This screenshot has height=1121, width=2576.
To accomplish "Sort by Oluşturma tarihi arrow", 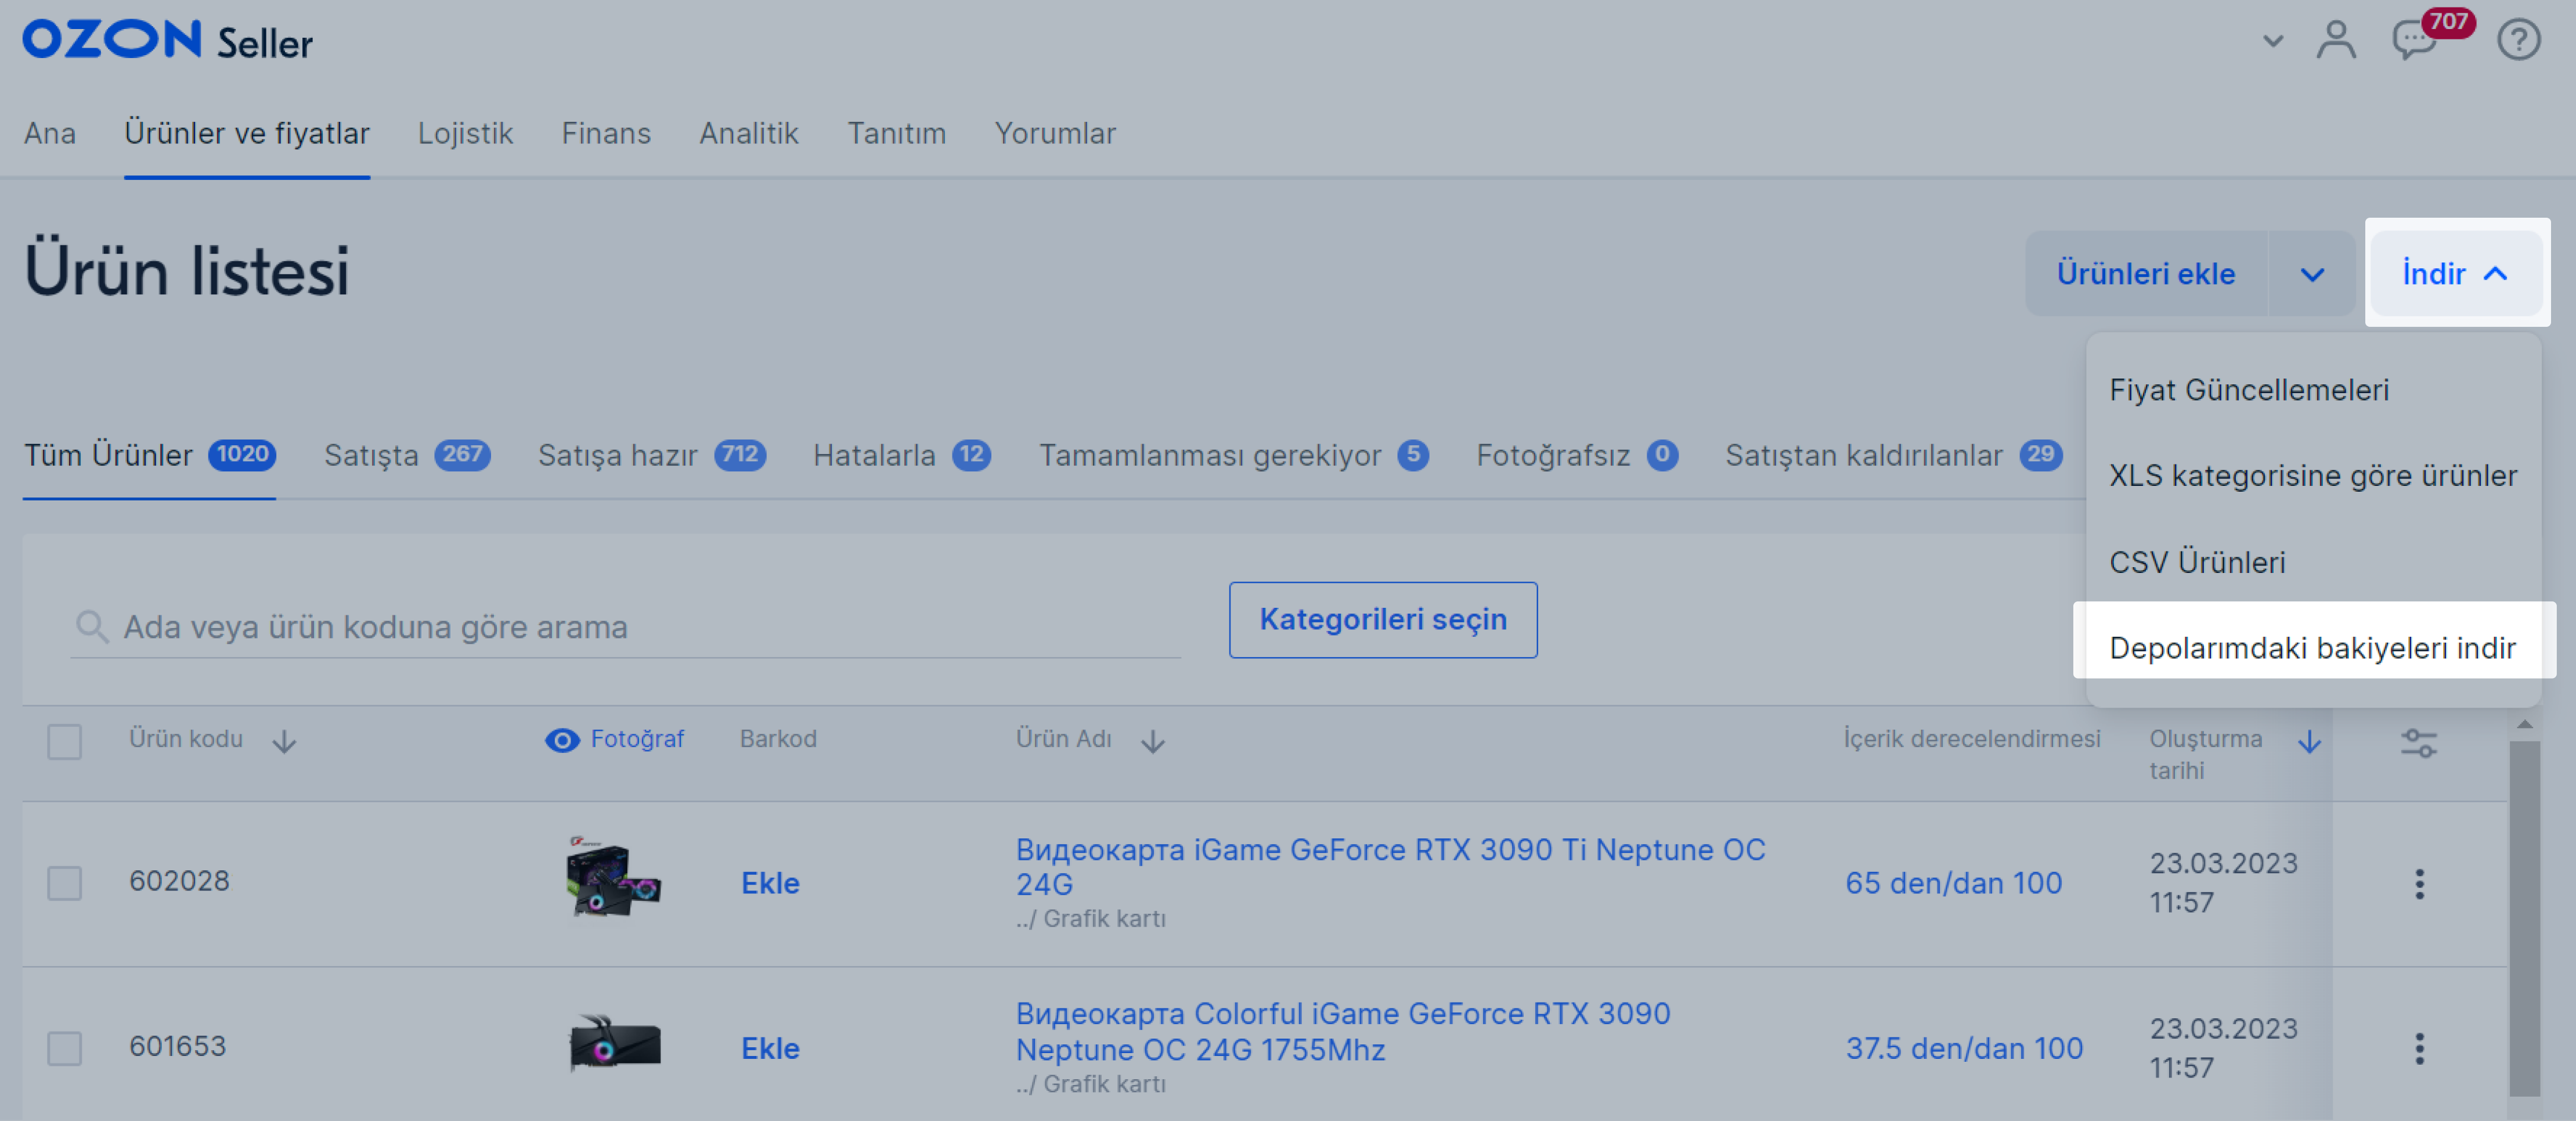I will [2309, 741].
